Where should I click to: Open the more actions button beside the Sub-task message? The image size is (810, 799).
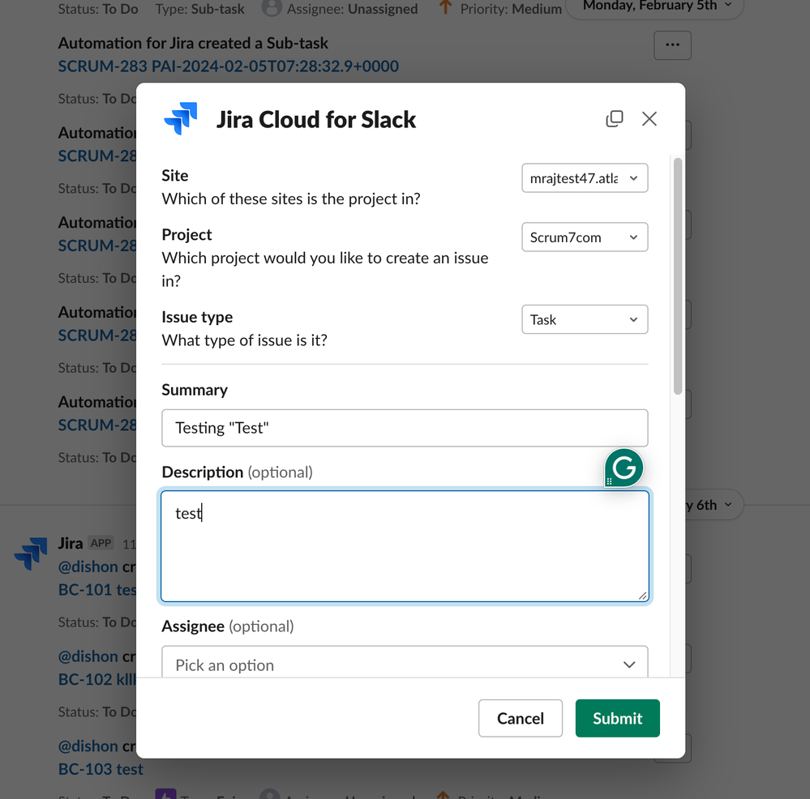click(673, 45)
